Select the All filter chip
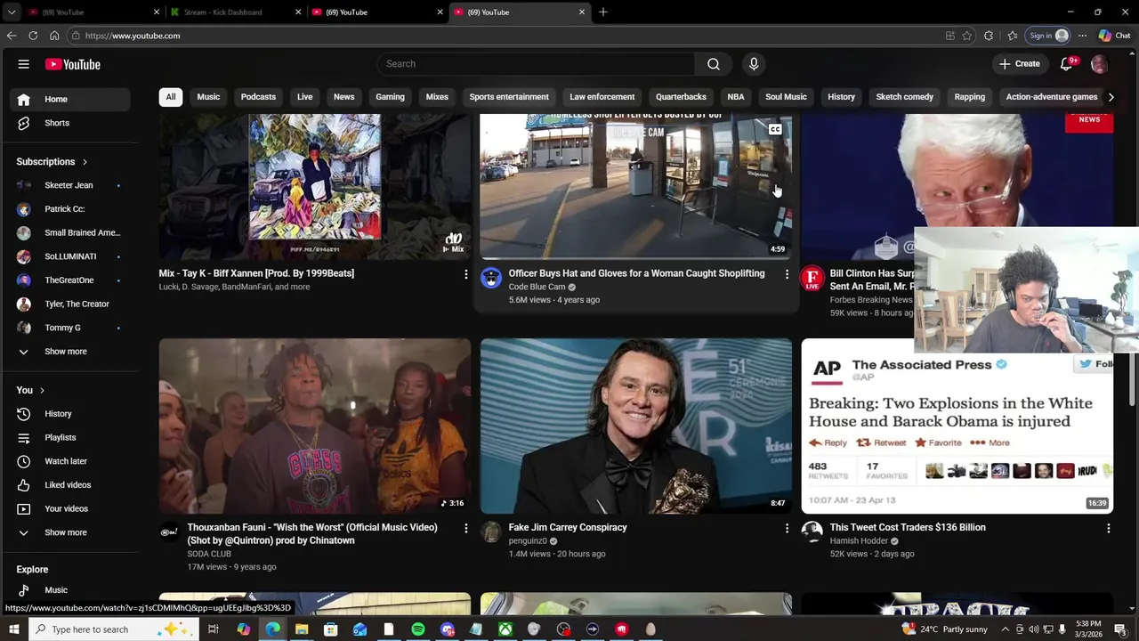Viewport: 1139px width, 641px height. 171,97
